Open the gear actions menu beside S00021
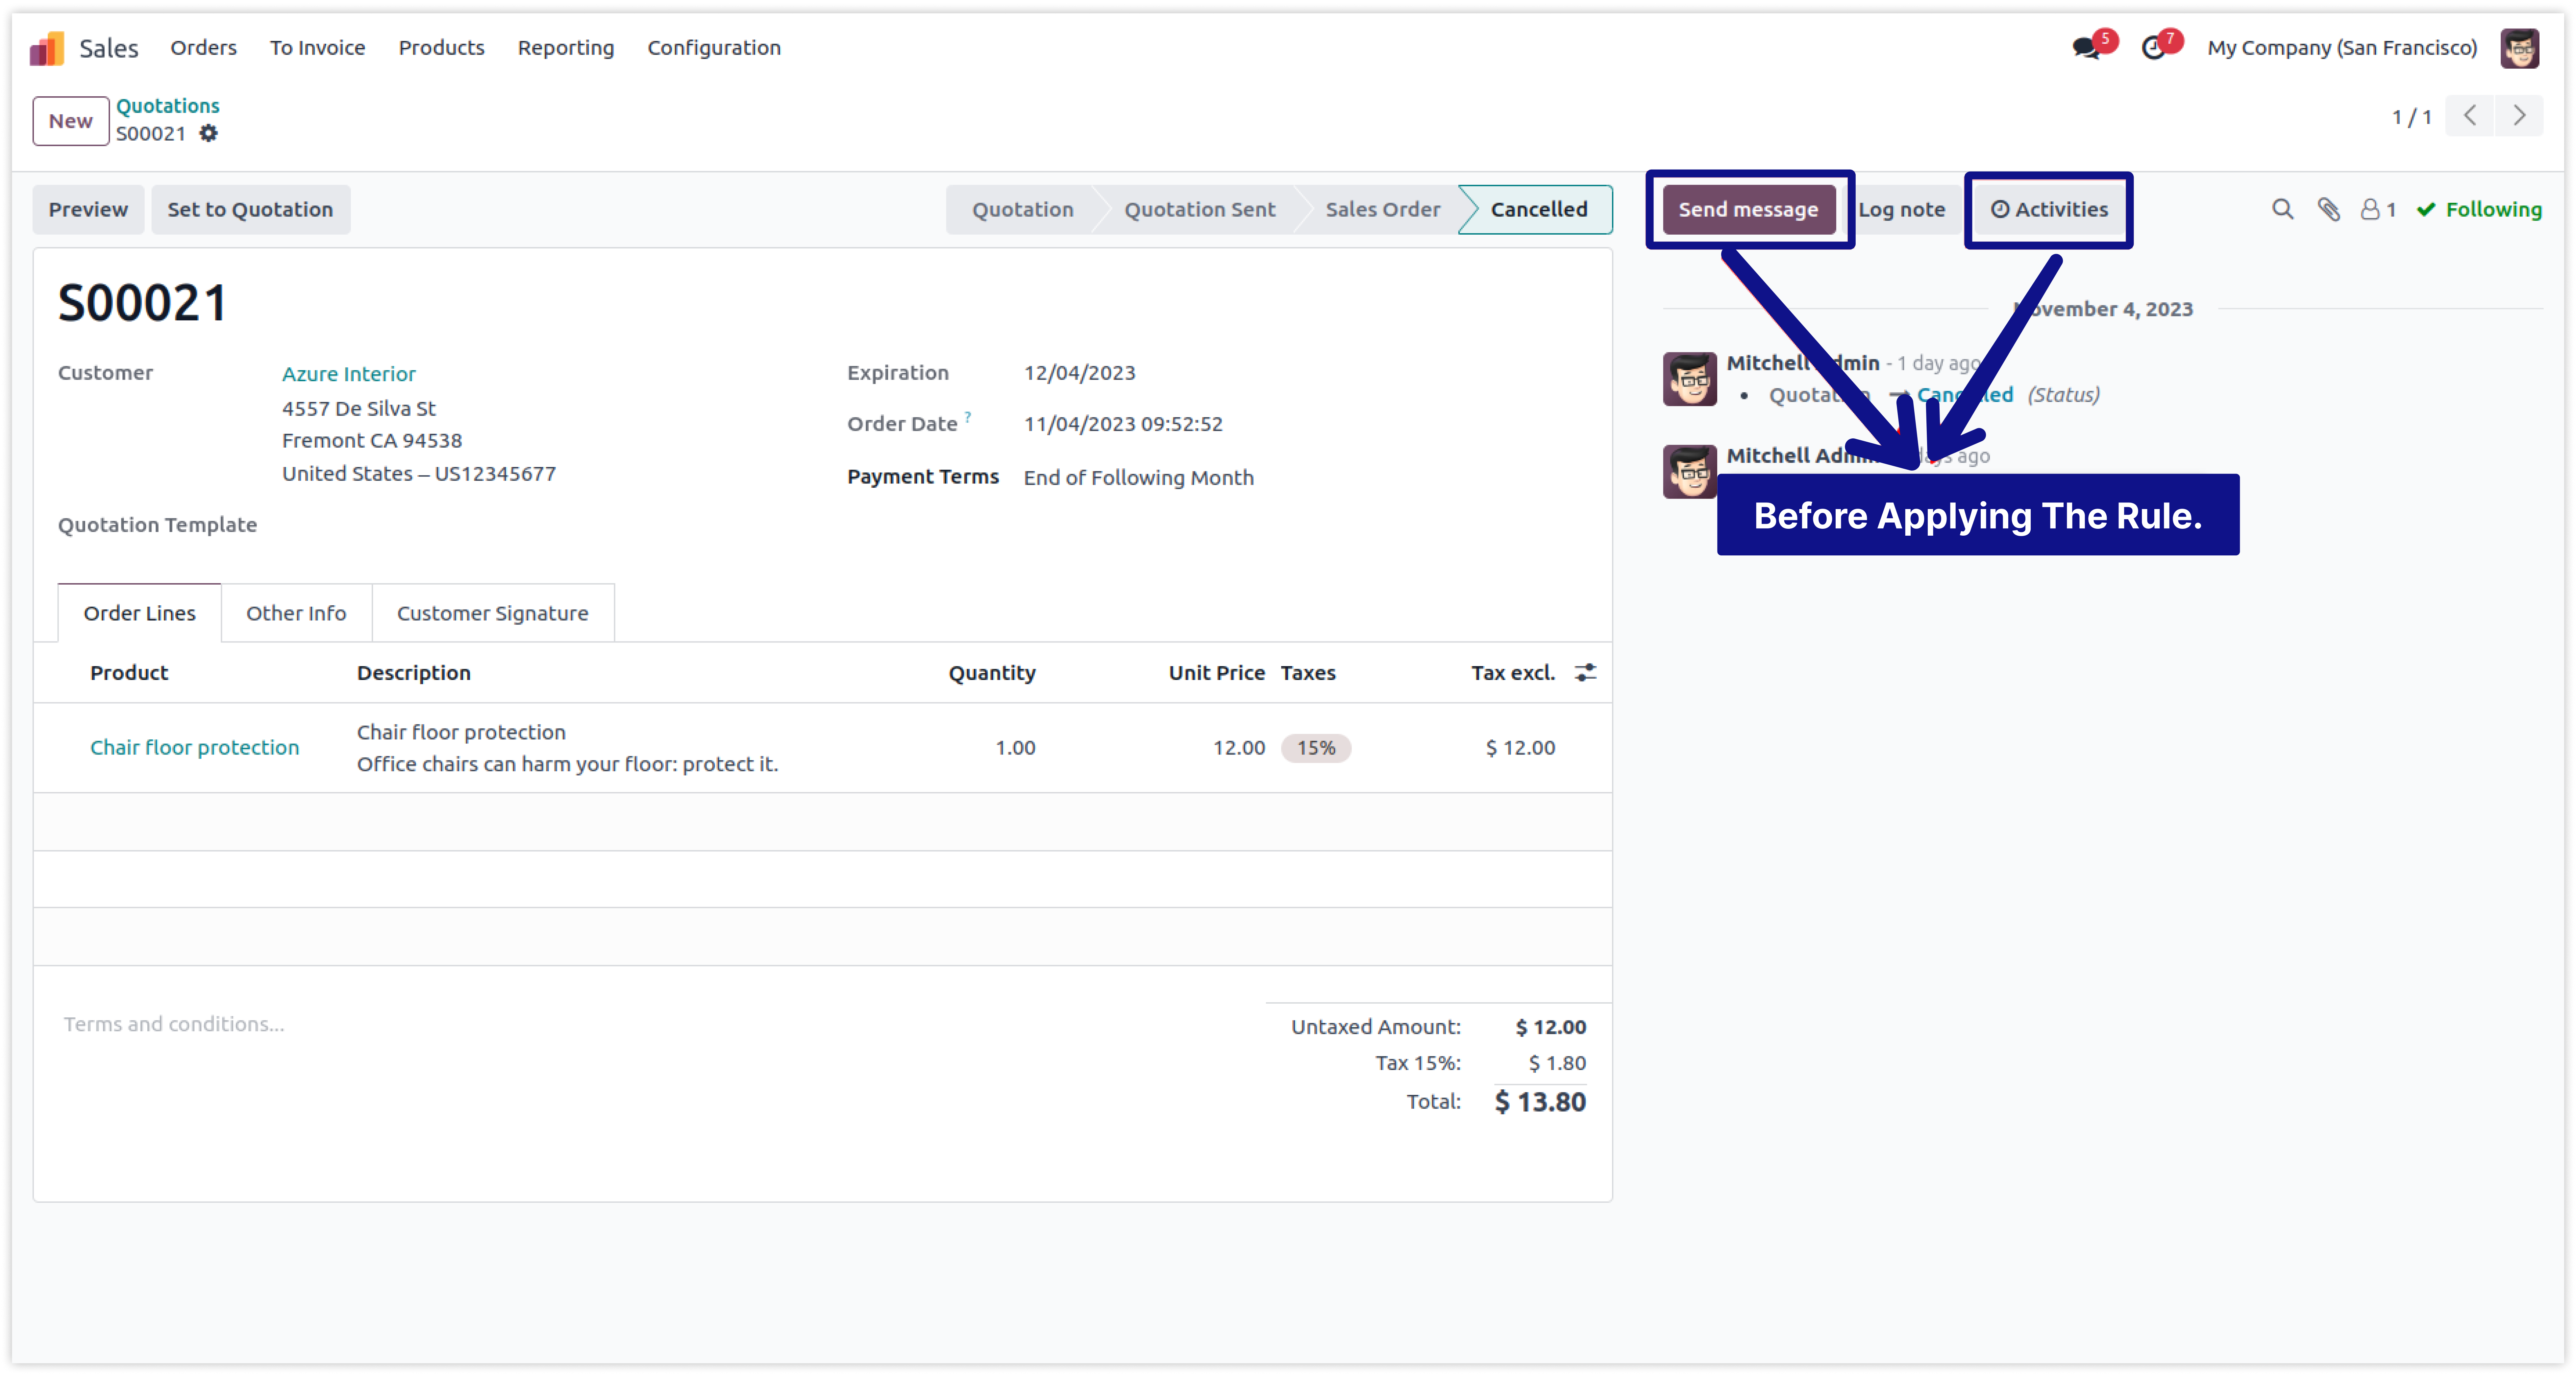Screen dimensions: 2576x1374 [208, 133]
